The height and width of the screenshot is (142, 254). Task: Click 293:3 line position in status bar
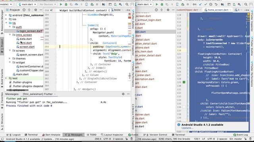[98, 139]
